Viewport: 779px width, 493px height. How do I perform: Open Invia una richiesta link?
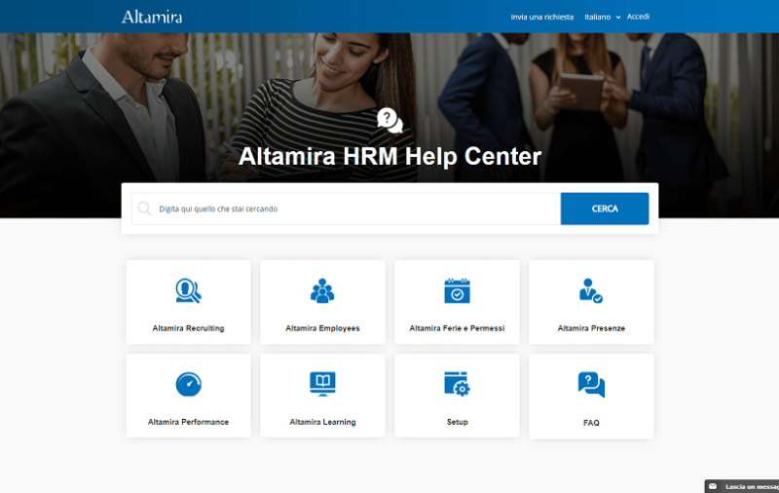coord(542,17)
